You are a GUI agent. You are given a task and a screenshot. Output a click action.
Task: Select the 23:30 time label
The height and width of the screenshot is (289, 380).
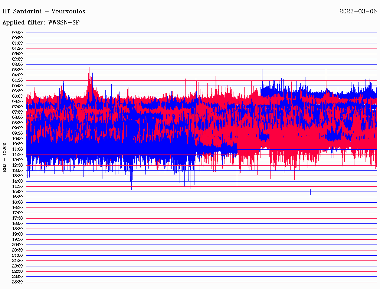pyautogui.click(x=17, y=282)
